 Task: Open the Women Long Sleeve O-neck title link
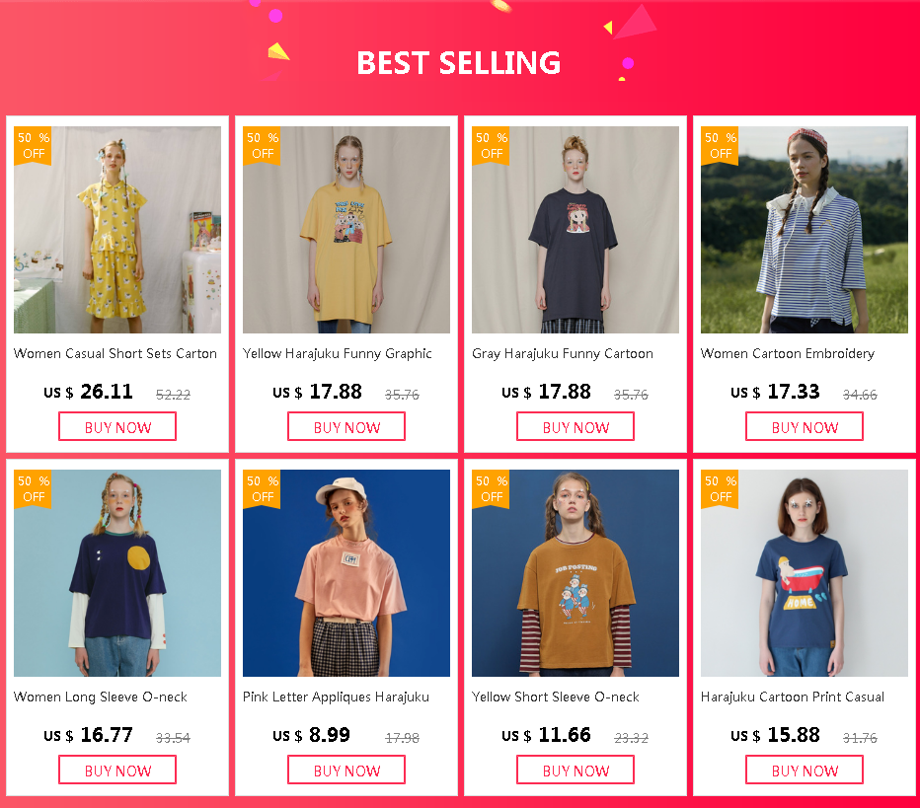[101, 697]
